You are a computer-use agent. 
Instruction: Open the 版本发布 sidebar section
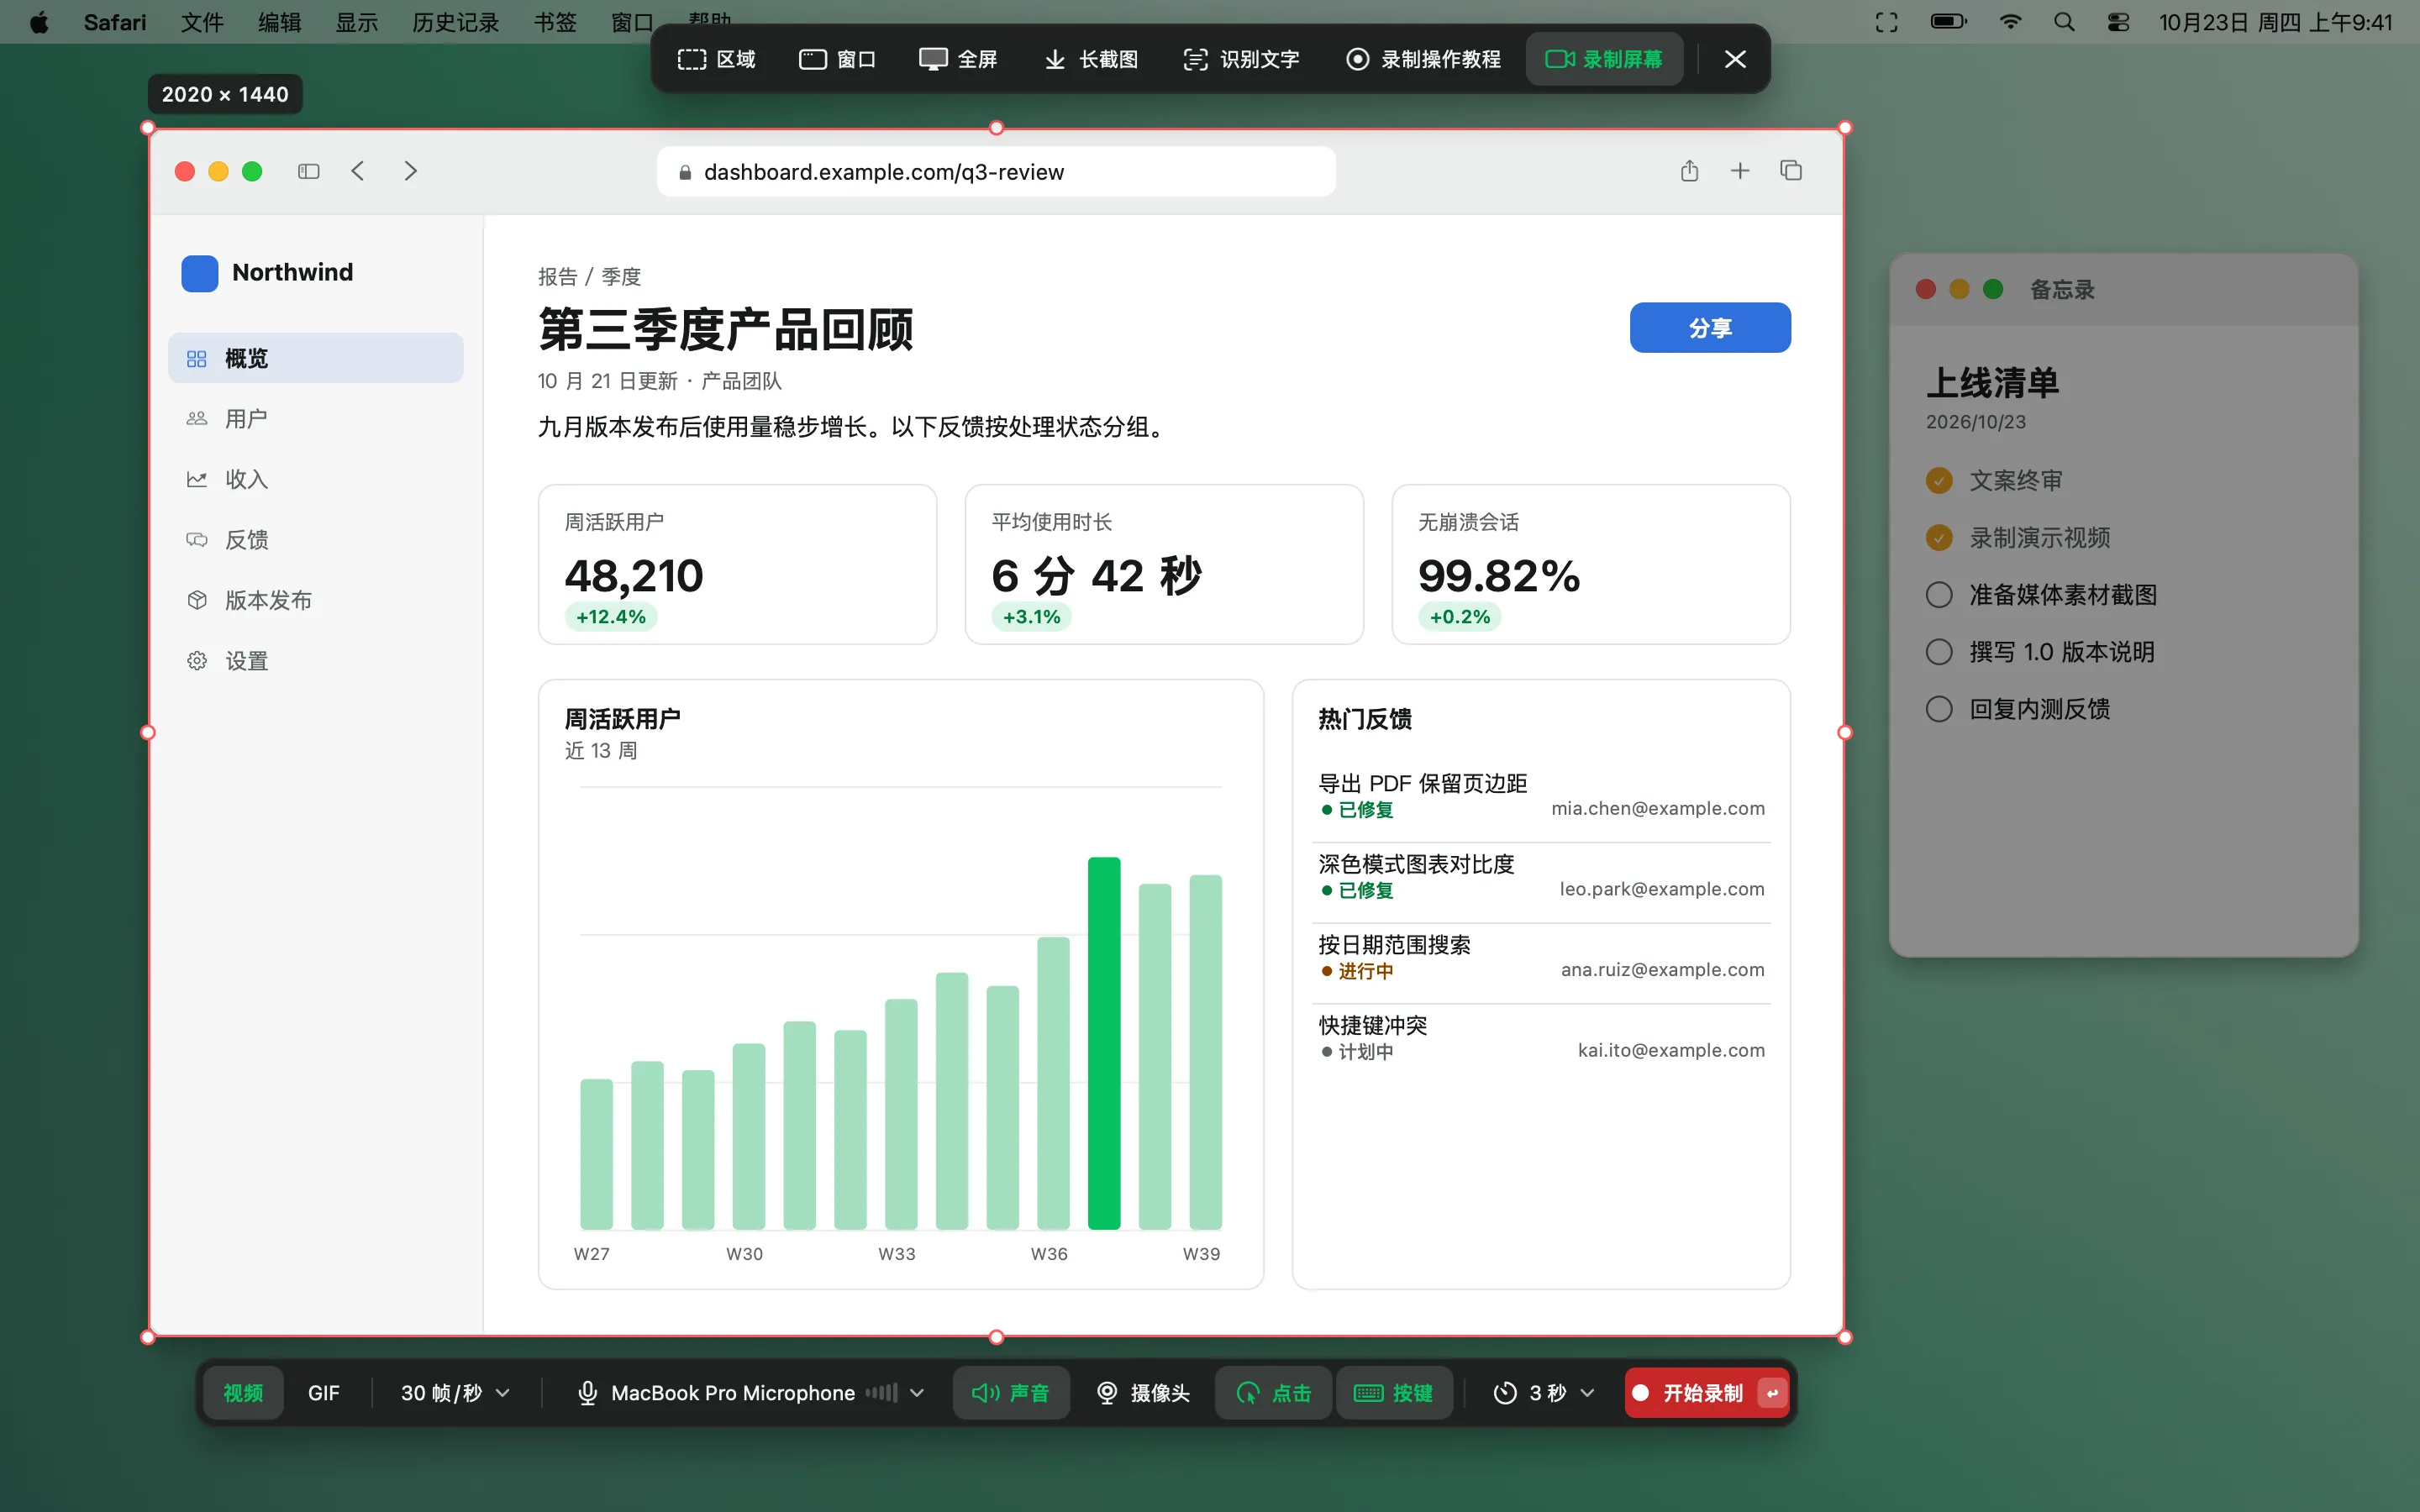[x=316, y=600]
